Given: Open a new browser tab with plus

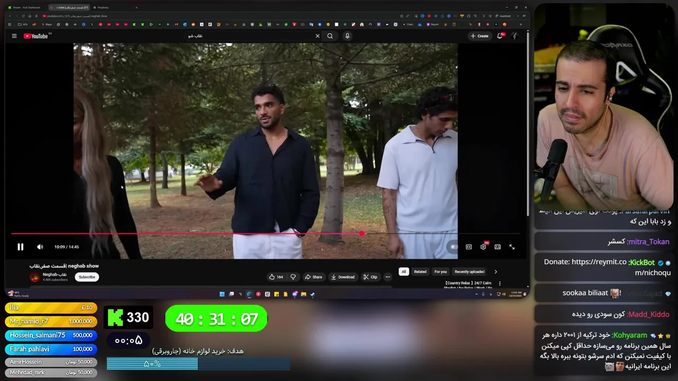Looking at the screenshot, I should 136,7.
